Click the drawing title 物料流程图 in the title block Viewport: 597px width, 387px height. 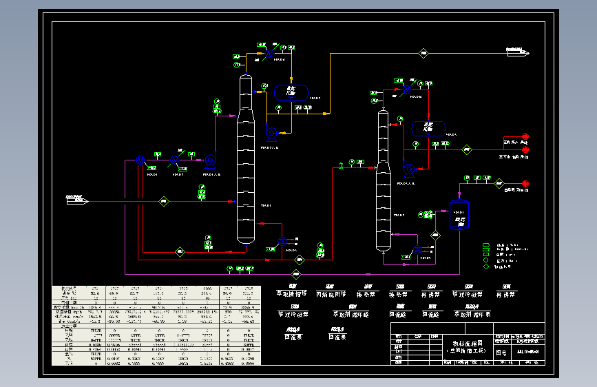click(468, 344)
